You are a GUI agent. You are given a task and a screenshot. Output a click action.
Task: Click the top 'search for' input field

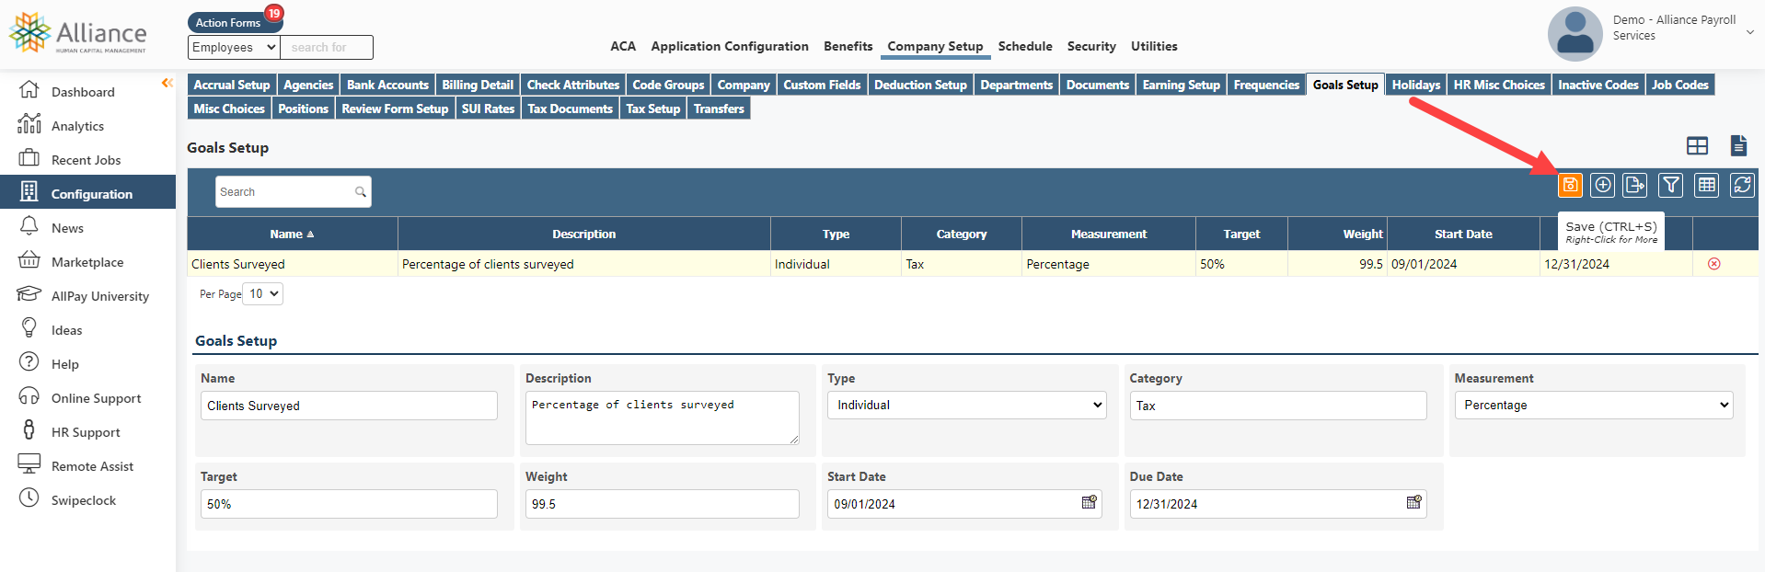click(329, 47)
